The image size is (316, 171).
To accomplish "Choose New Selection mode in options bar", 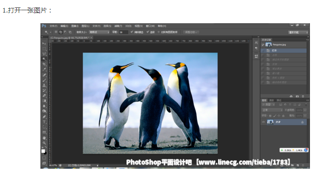I will (x=56, y=32).
